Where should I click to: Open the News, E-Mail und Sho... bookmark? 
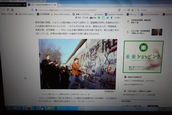pos(61,14)
